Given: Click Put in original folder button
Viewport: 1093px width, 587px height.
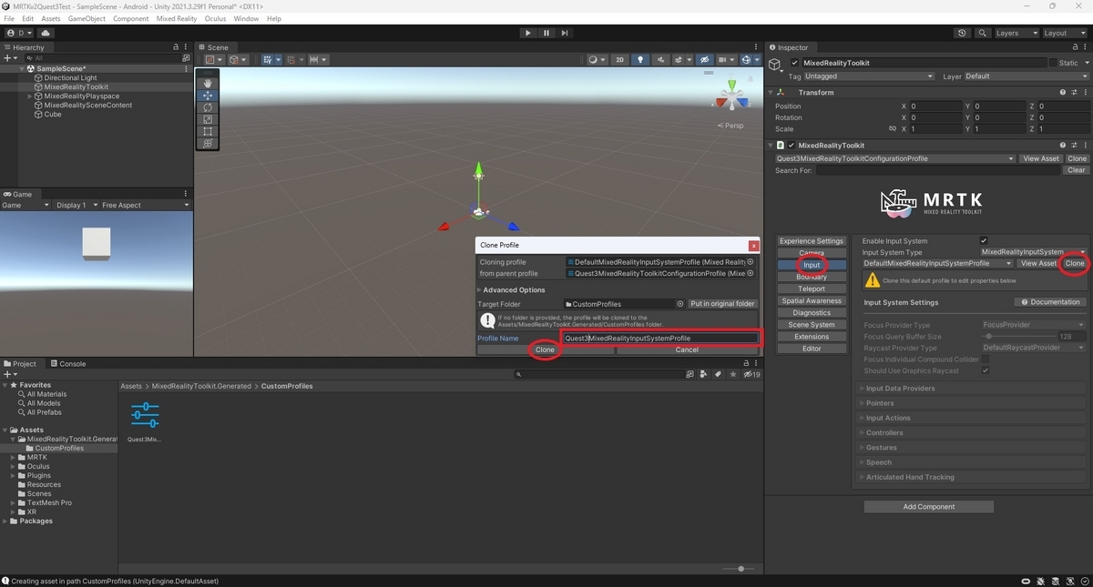Looking at the screenshot, I should (722, 304).
